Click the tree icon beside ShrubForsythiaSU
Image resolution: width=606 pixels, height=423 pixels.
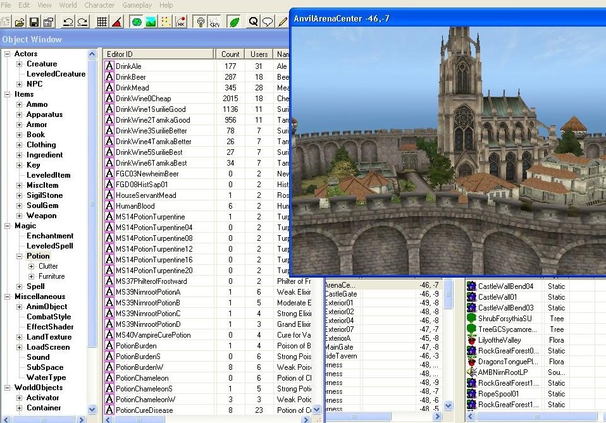[471, 318]
